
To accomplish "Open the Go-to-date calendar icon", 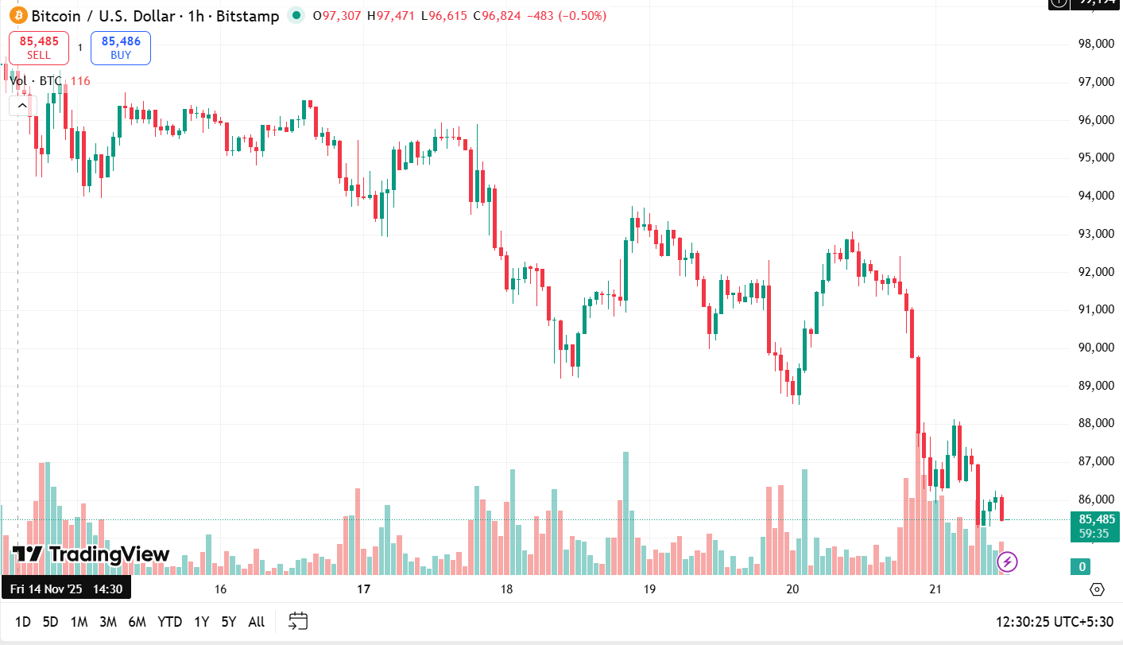I will coord(297,621).
